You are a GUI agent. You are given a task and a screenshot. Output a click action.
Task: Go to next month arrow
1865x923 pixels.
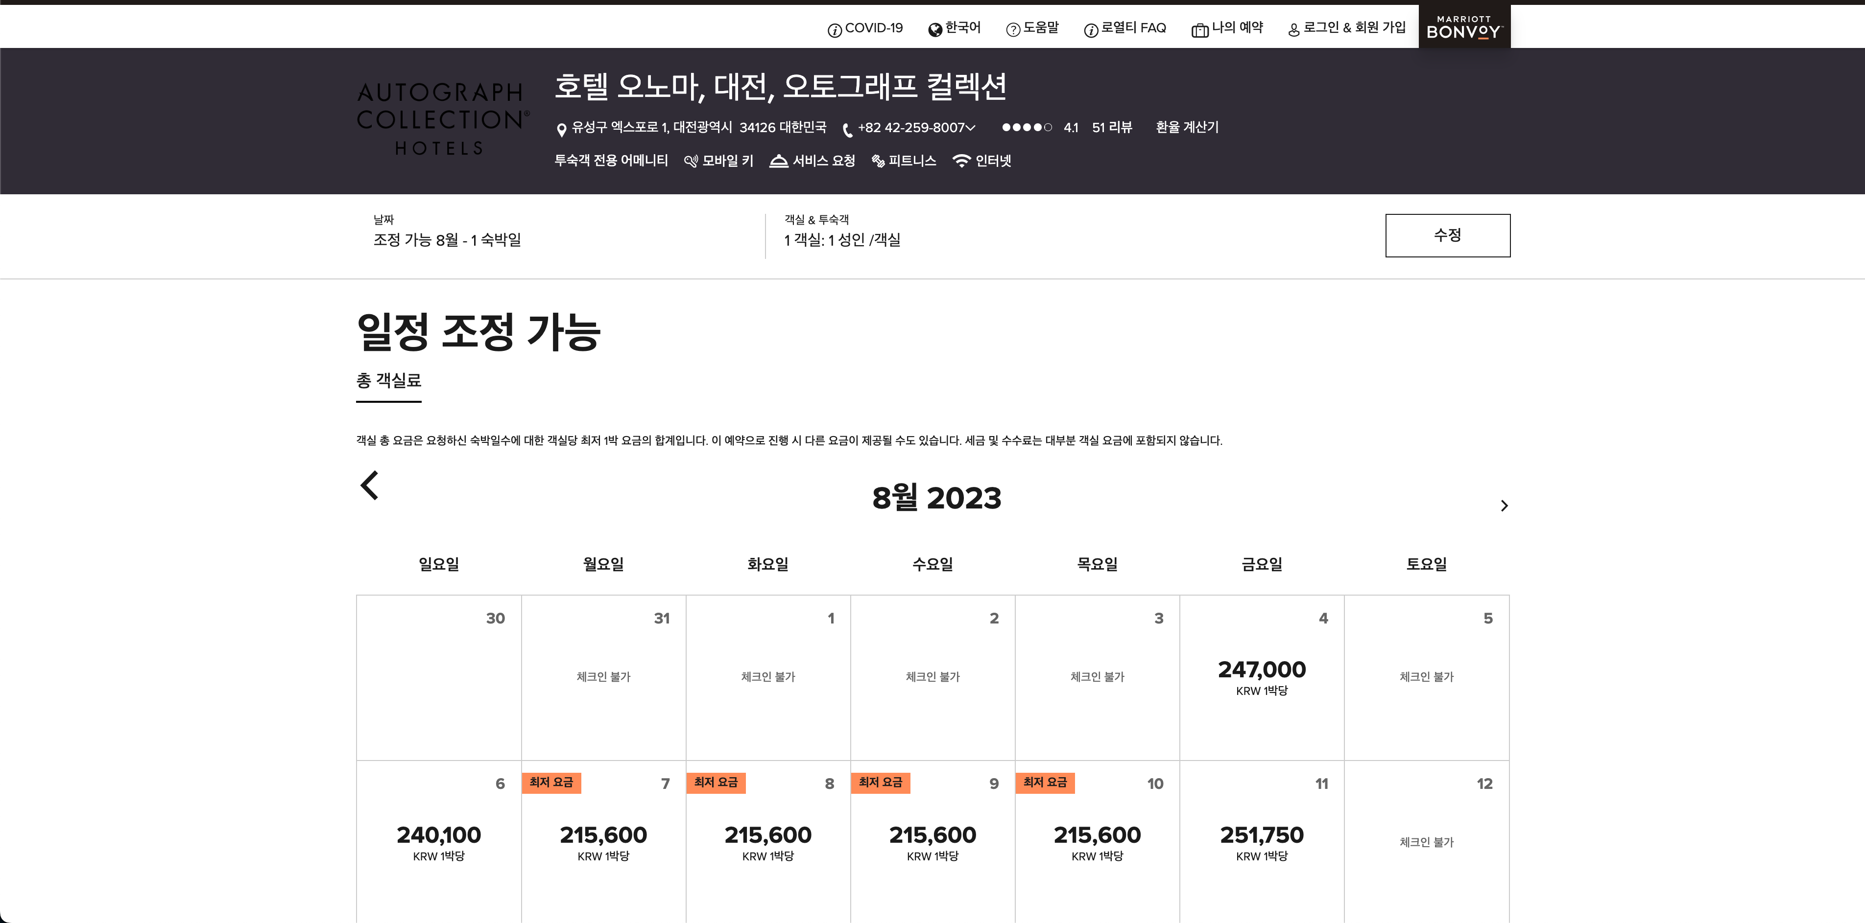click(1504, 506)
